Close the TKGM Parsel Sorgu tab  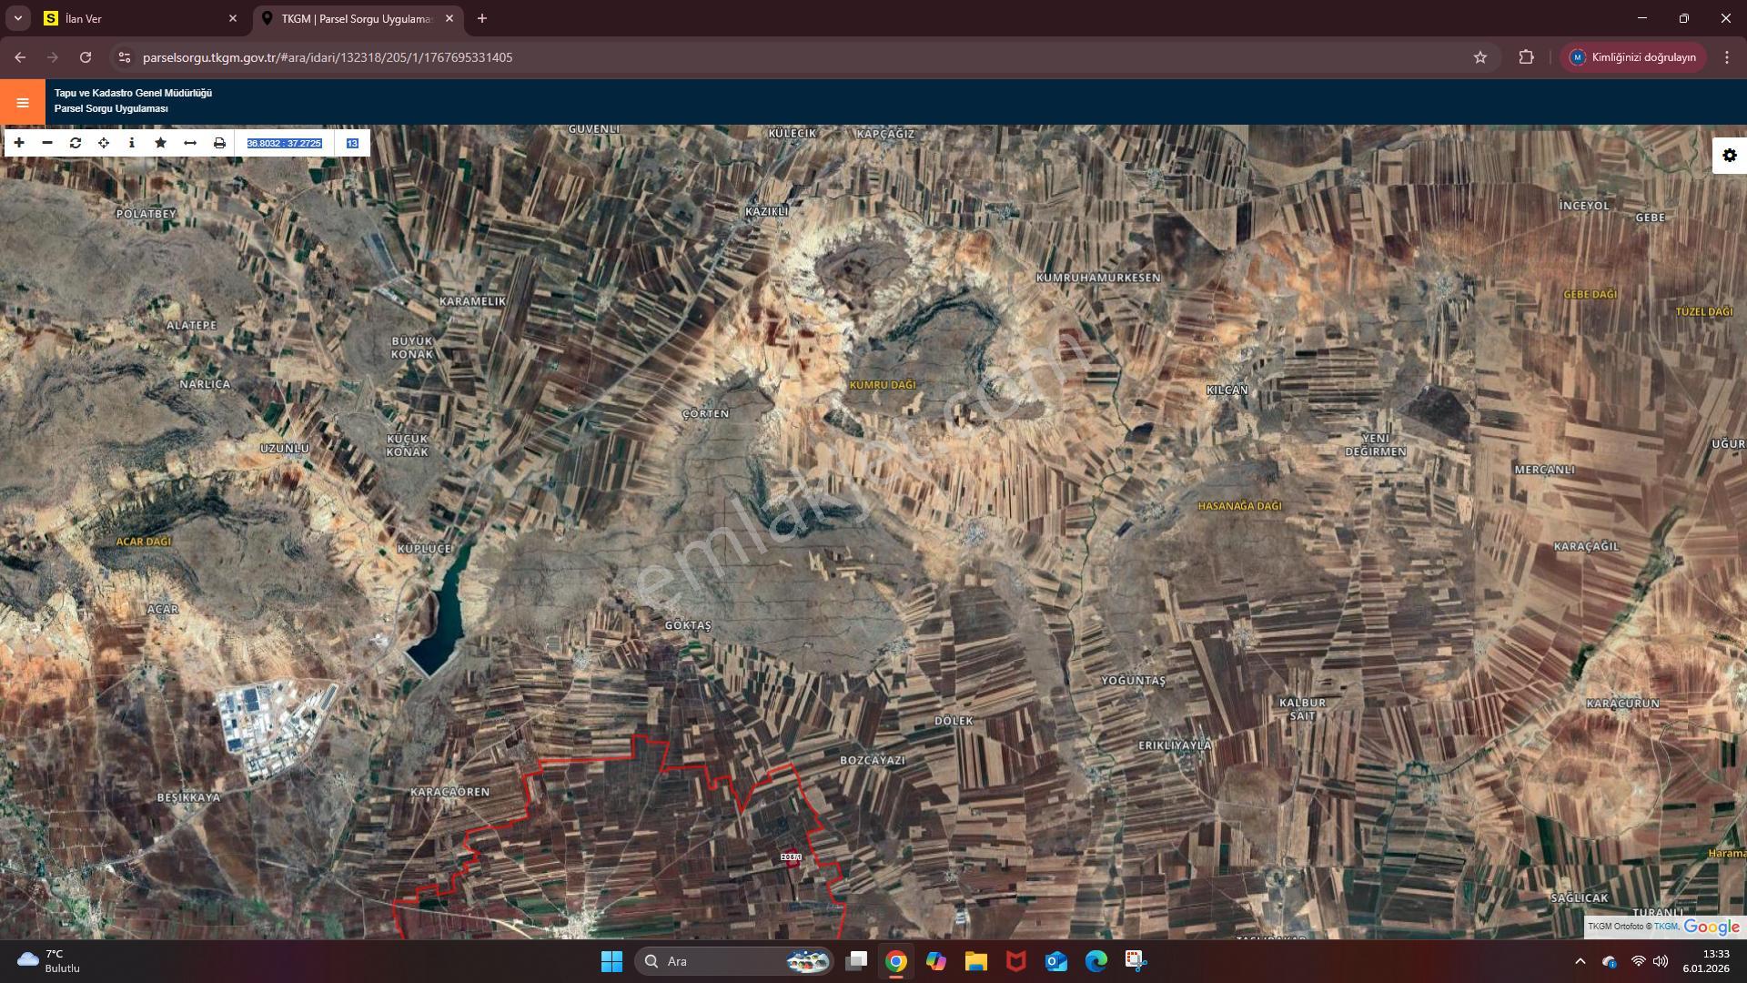pos(449,18)
